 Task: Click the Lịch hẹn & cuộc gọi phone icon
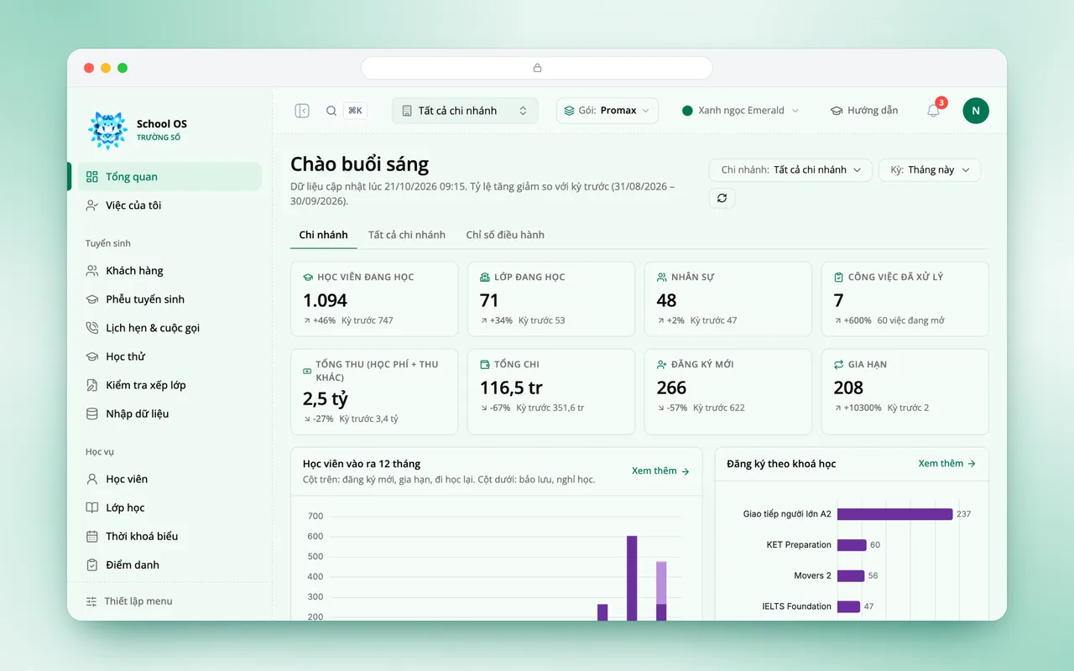(x=92, y=328)
